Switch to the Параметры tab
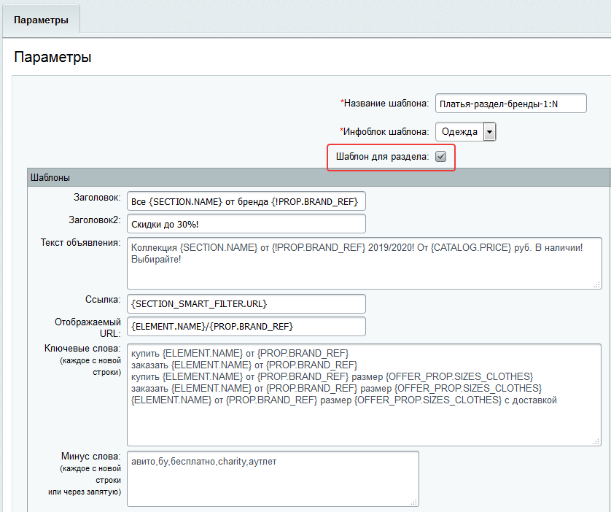 [x=41, y=20]
